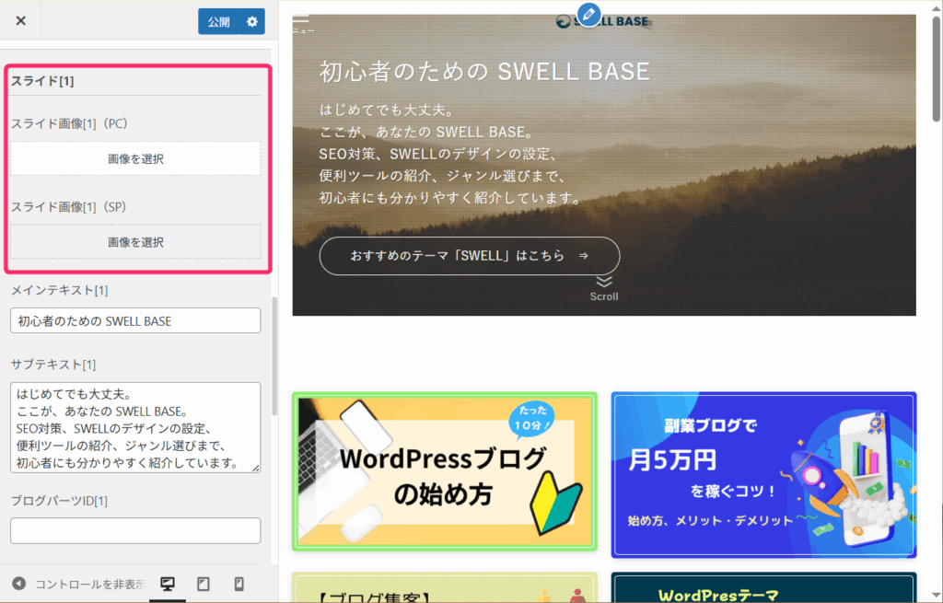The height and width of the screenshot is (603, 943).
Task: Focus the ブログパーツID[1] input field
Action: click(135, 531)
